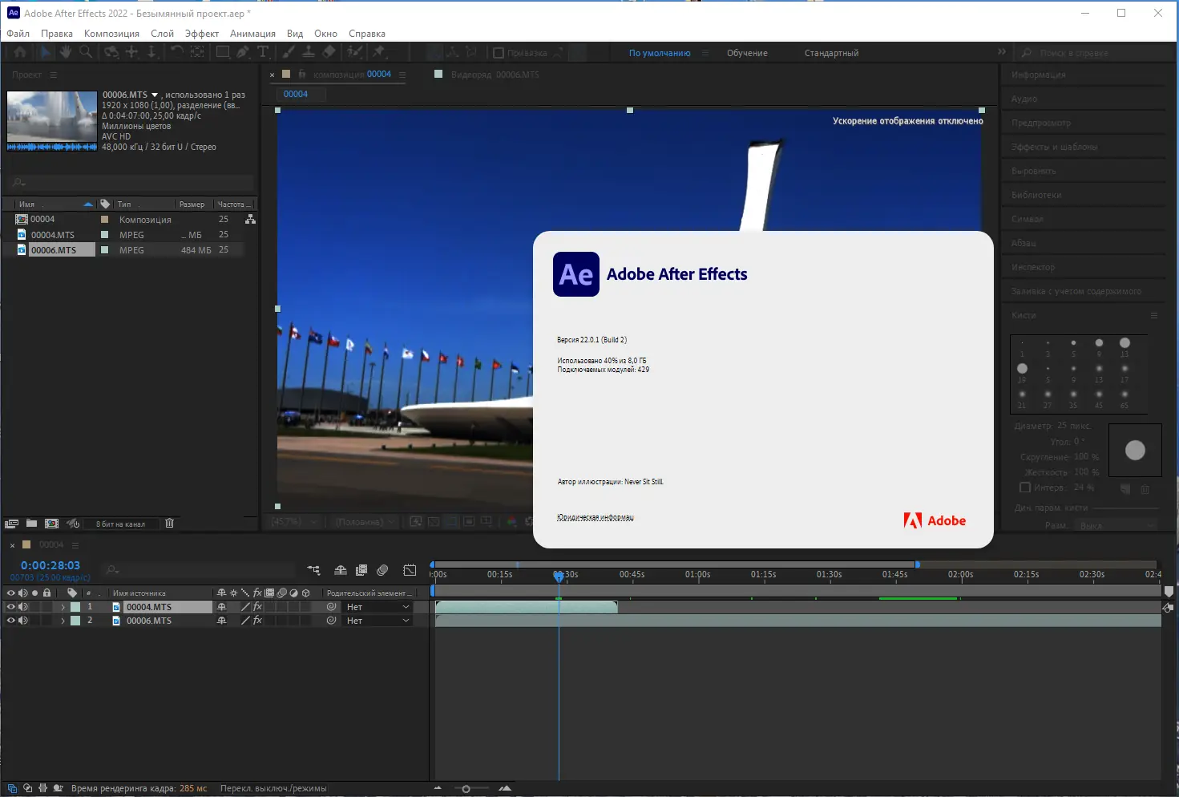The height and width of the screenshot is (797, 1179).
Task: Open the parent dropdown for layer 00004.MTS
Action: point(377,606)
